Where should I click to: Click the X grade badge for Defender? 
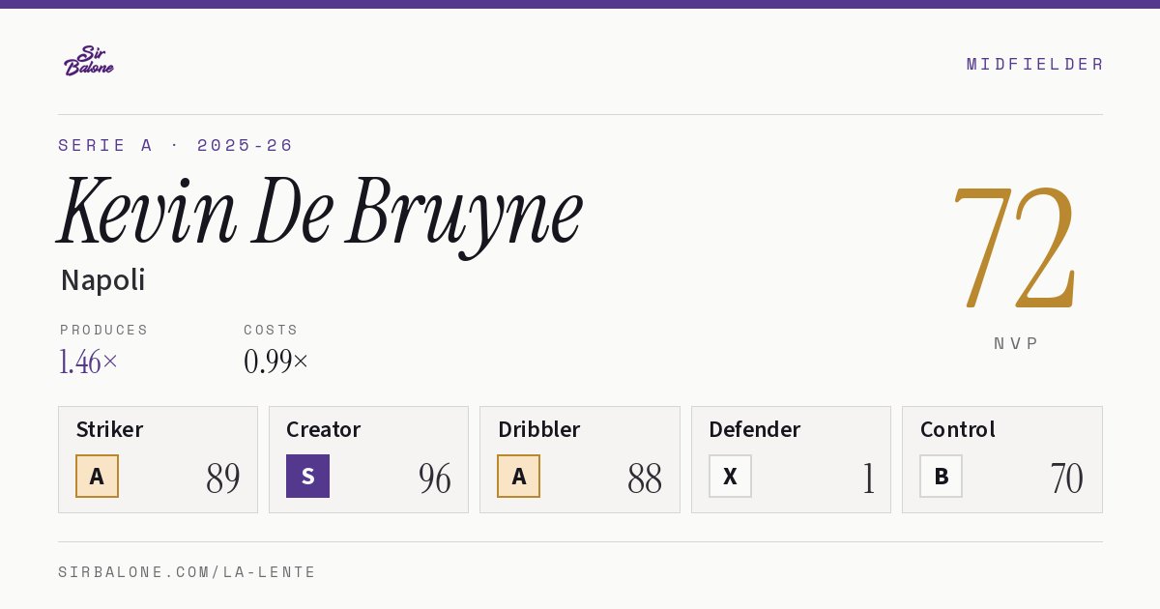point(730,476)
